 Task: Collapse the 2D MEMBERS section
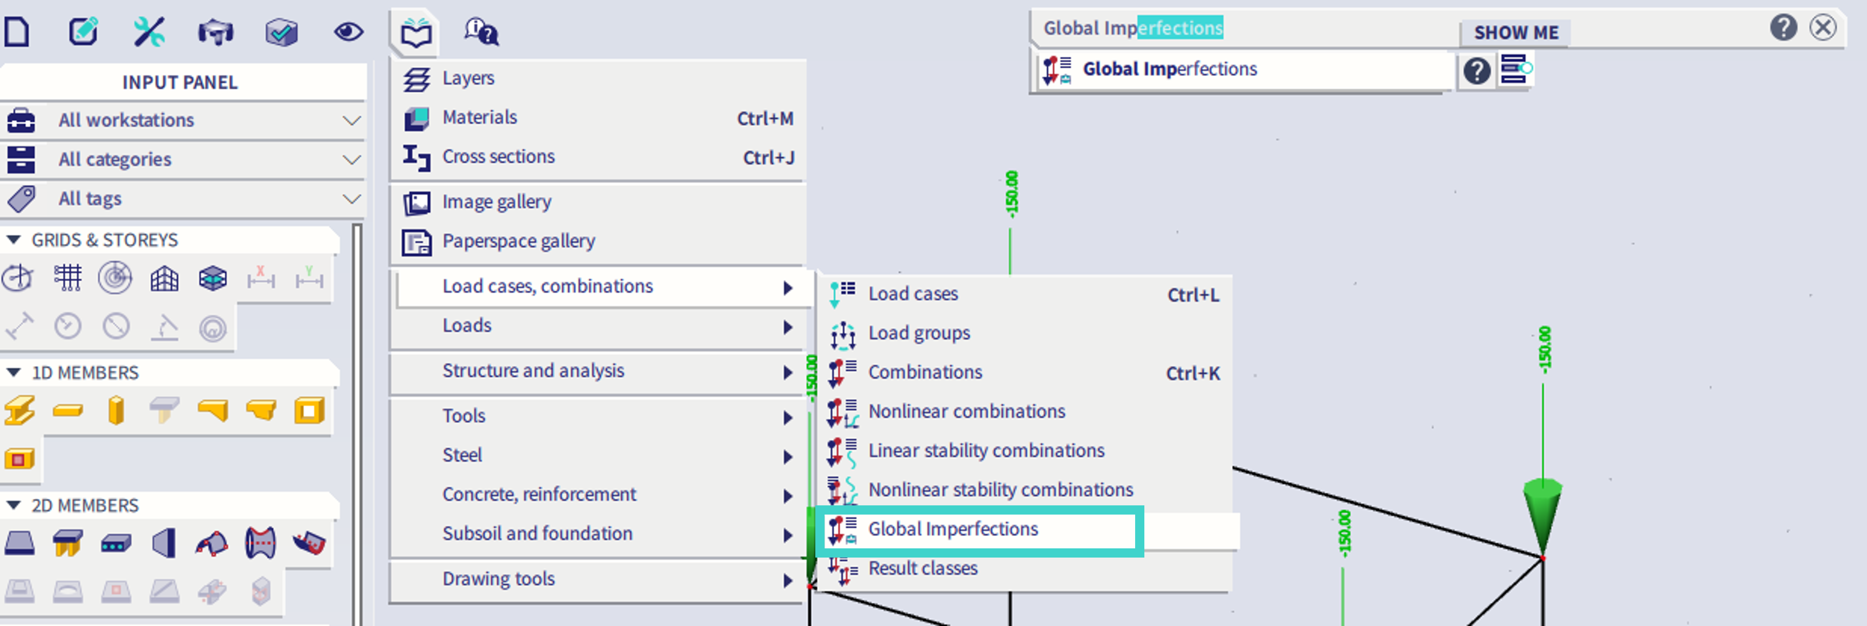[14, 505]
